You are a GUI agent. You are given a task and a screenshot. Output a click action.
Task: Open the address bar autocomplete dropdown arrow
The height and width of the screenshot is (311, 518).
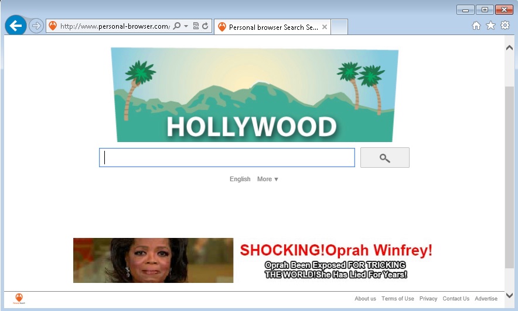tap(186, 26)
